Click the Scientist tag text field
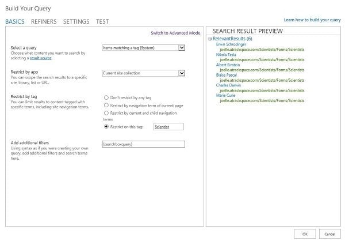 [169, 126]
